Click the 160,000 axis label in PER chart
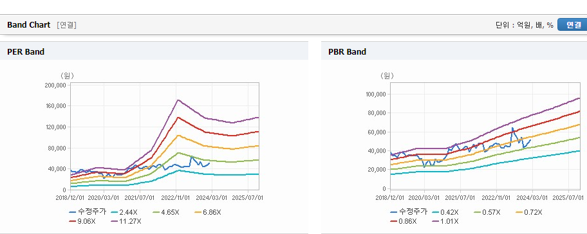The width and height of the screenshot is (587, 234). pos(55,106)
